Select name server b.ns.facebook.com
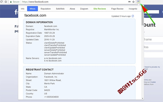This screenshot has width=163, height=102. [53, 61]
